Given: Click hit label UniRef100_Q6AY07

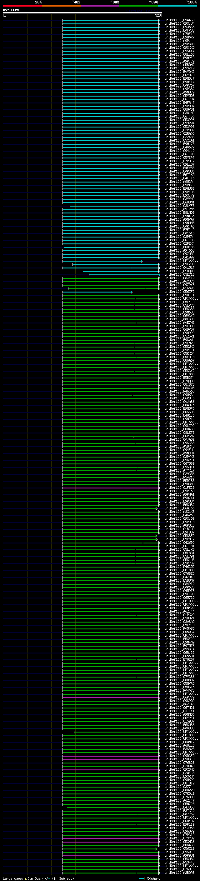Looking at the screenshot, I should click(179, 821).
